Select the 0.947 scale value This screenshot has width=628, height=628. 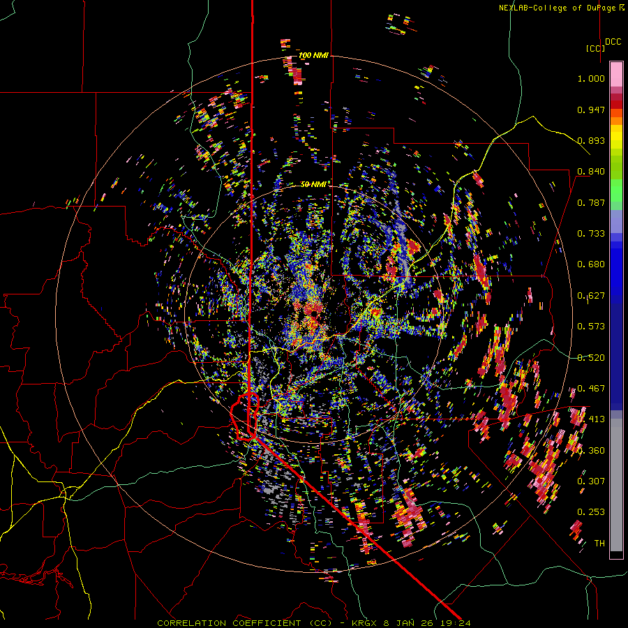click(591, 110)
